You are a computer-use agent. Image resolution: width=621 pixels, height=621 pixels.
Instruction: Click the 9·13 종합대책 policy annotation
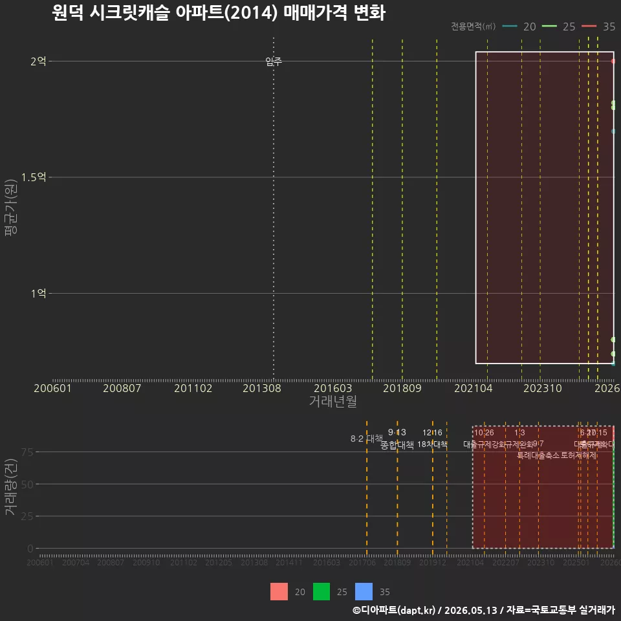[x=397, y=439]
